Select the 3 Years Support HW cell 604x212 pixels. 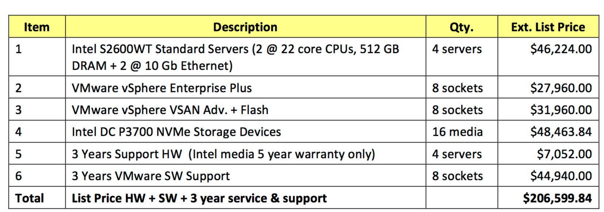(245, 154)
